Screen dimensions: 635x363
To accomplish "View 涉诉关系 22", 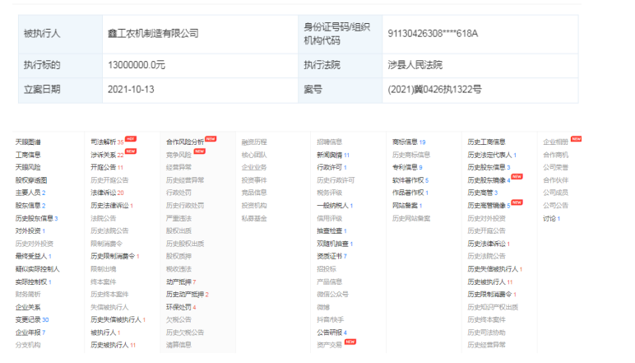I will [114, 155].
